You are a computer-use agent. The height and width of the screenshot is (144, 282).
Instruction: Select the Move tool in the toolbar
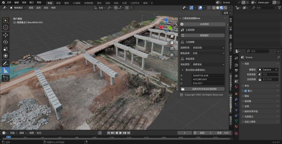click(6, 35)
